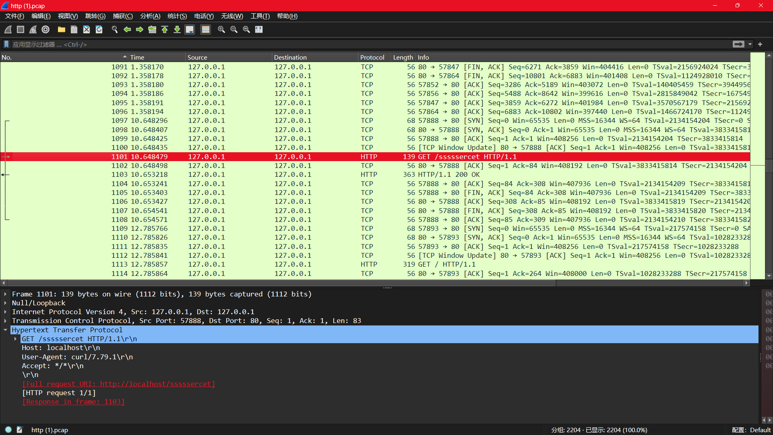Go back with the left green arrow
This screenshot has width=773, height=435.
[127, 29]
